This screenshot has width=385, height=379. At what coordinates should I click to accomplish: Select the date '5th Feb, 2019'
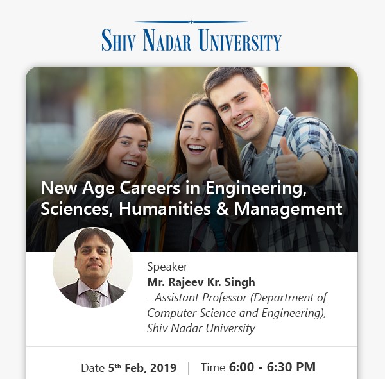pos(142,367)
